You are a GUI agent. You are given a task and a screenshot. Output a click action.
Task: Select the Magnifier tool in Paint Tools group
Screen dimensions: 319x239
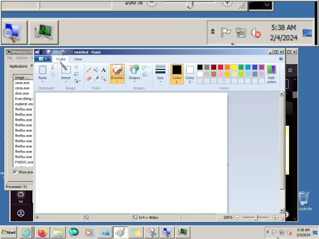[x=103, y=78]
